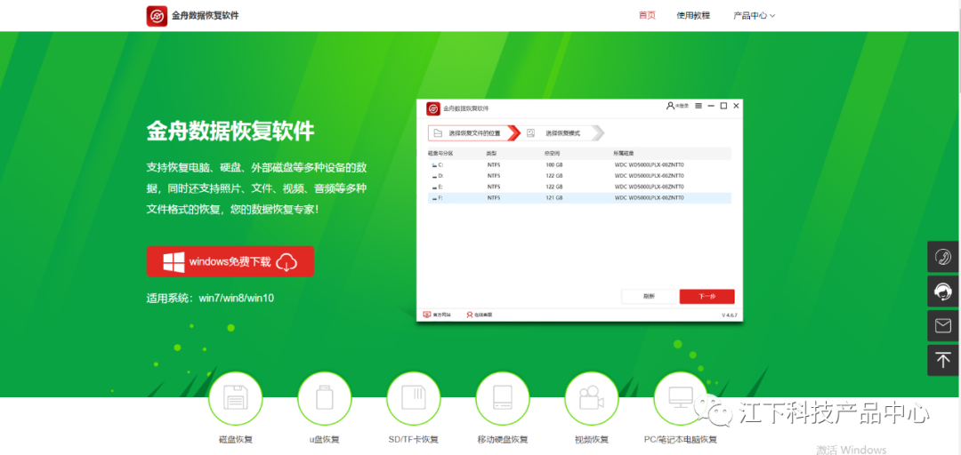Click the 121 GB size cell
The height and width of the screenshot is (455, 961).
click(x=553, y=198)
